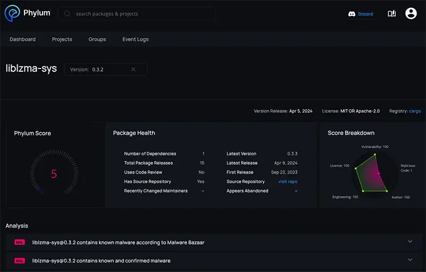Click the Package Health heading

click(134, 133)
